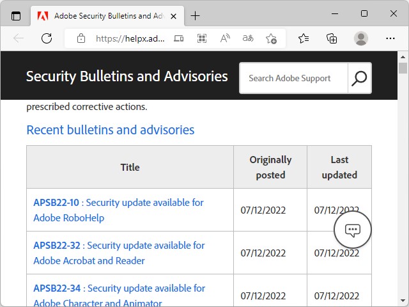Open the Collections panel
Viewport: 409px width, 307px height.
(332, 38)
